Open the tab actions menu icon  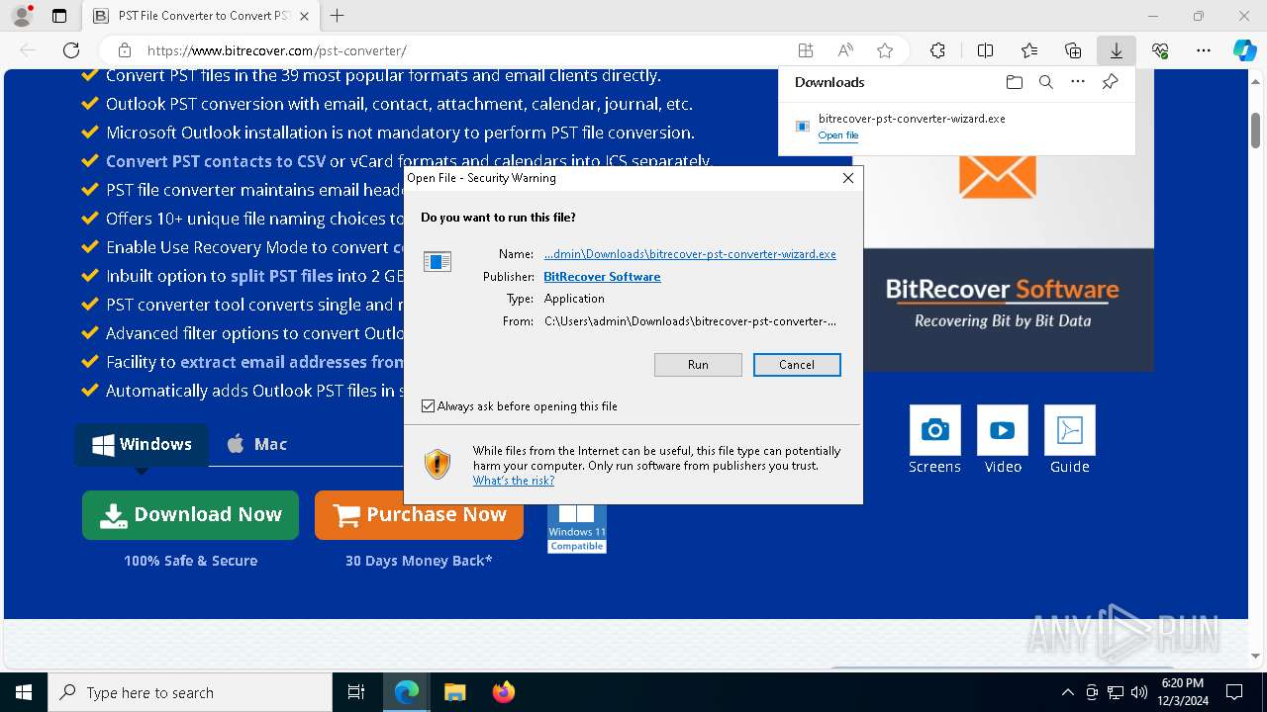pos(59,16)
